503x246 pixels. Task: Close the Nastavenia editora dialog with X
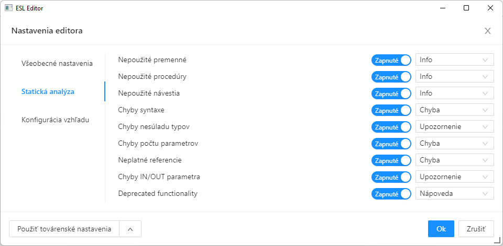[x=487, y=31]
